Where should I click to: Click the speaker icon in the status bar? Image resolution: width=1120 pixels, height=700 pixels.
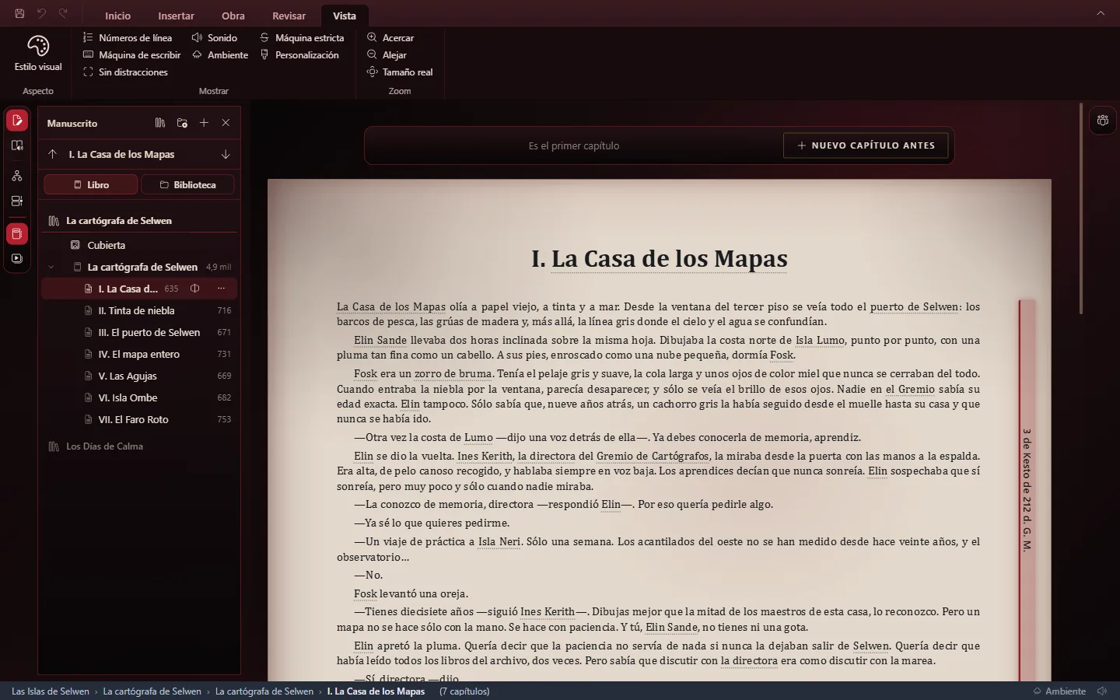[1102, 691]
